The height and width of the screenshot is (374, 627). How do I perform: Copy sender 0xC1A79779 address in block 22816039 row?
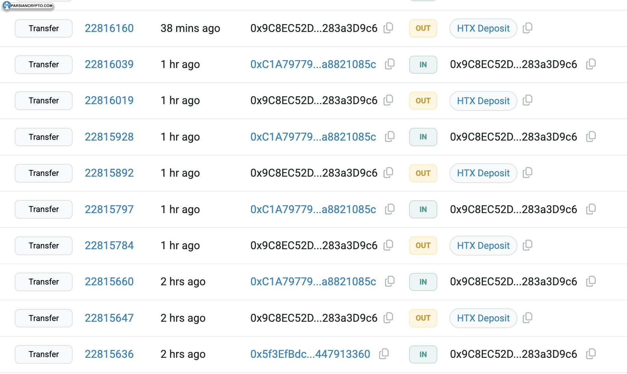[x=390, y=64]
